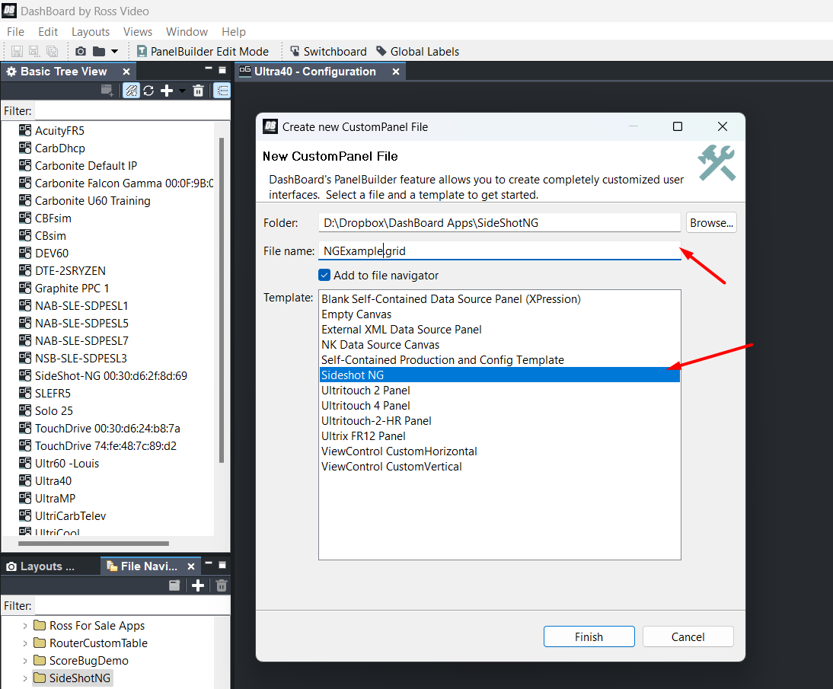Click the File Navigator Filter input field
The image size is (833, 689).
[132, 605]
